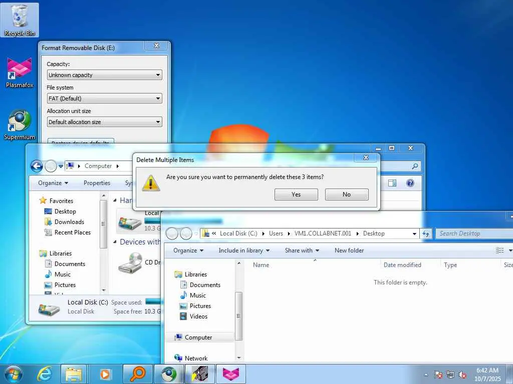Open the Capacity dropdown in Format dialog
This screenshot has width=513, height=384.
pos(104,75)
